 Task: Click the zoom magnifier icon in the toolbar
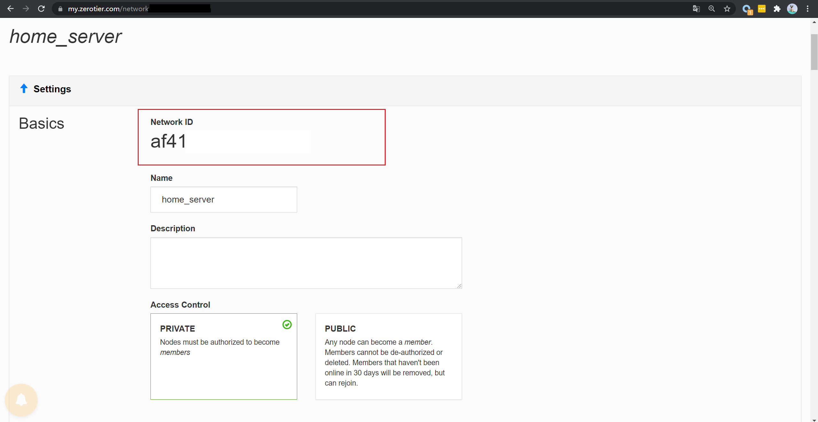(712, 9)
